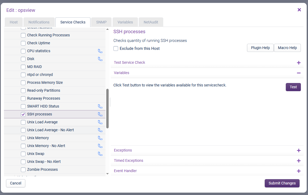Click hierarchy icon for Unix Memory - No Alert
The height and width of the screenshot is (195, 308).
click(x=100, y=146)
